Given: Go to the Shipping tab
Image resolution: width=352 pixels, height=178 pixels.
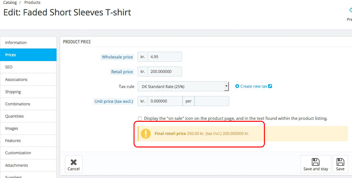Looking at the screenshot, I should coord(28,92).
